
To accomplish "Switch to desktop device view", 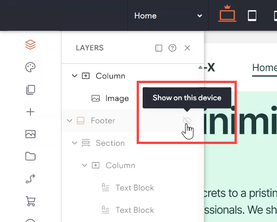I will coord(227,15).
